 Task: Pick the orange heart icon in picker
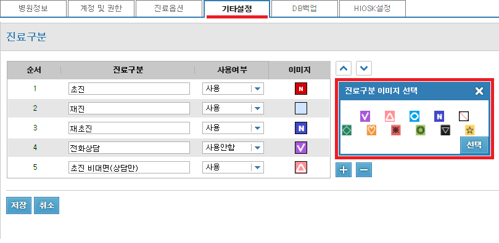(x=371, y=130)
